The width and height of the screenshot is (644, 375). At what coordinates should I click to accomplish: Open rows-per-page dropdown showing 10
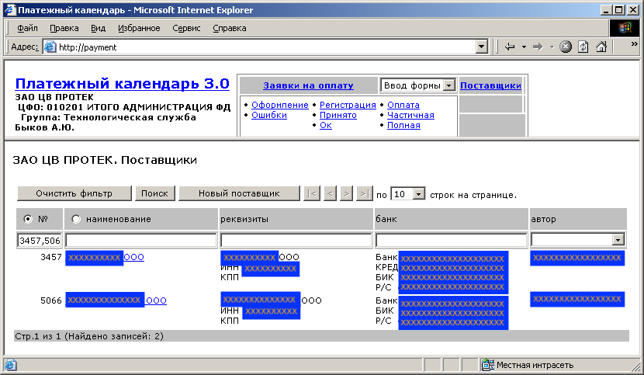418,194
